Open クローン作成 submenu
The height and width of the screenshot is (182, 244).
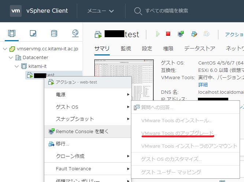(x=87, y=156)
